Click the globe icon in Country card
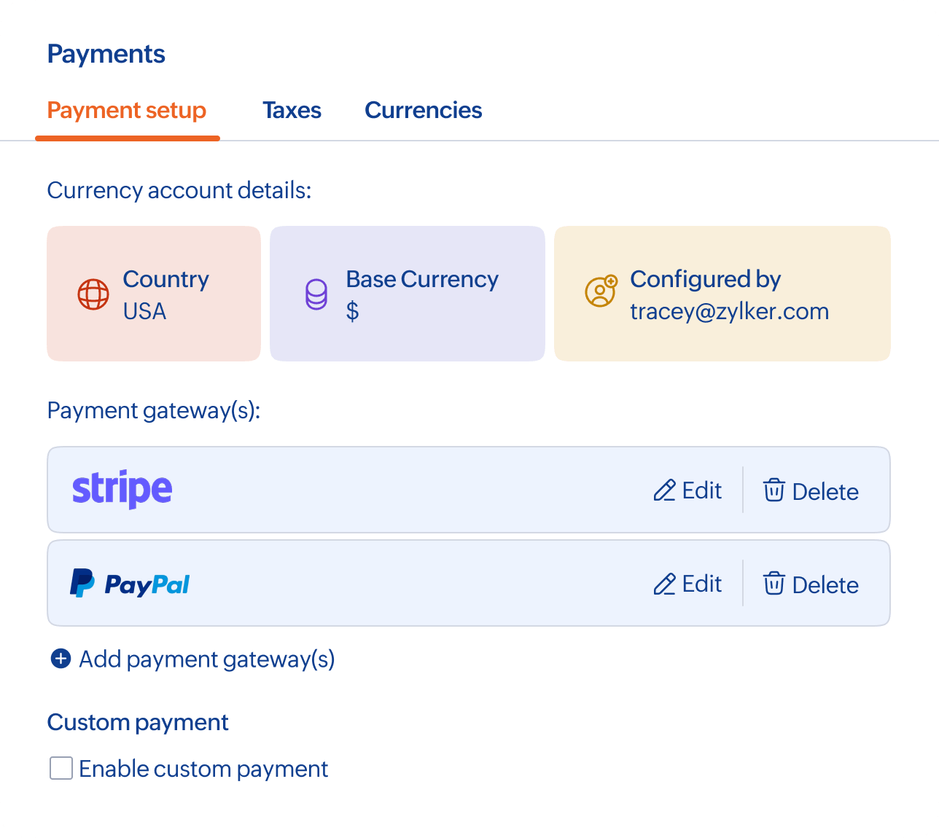The height and width of the screenshot is (838, 939). [x=93, y=294]
